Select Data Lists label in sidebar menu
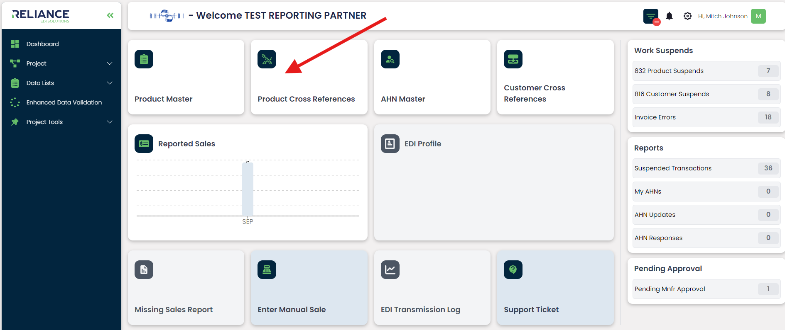Screen dimensions: 785x330 click(x=40, y=83)
